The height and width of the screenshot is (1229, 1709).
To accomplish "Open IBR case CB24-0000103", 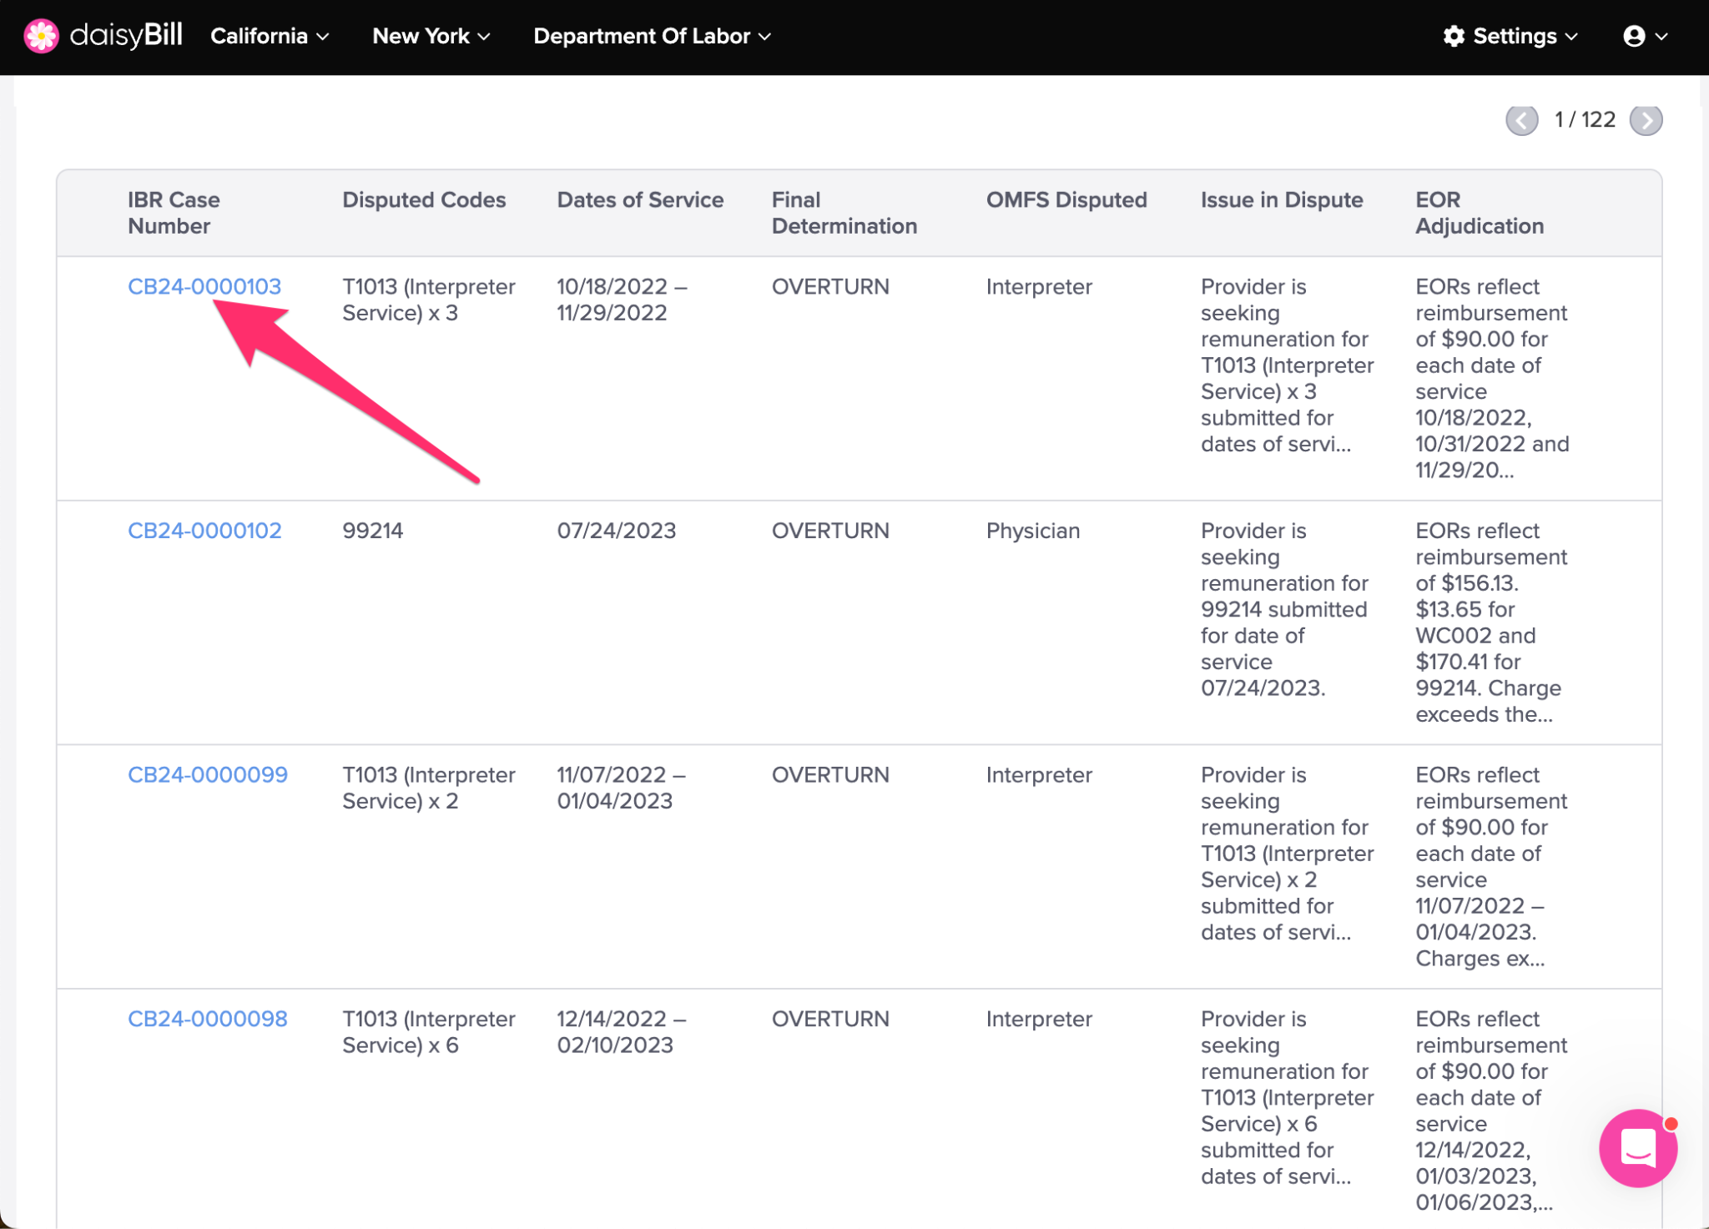I will [204, 287].
